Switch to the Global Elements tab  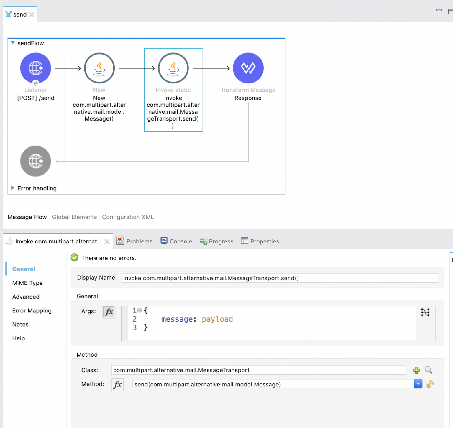[74, 217]
